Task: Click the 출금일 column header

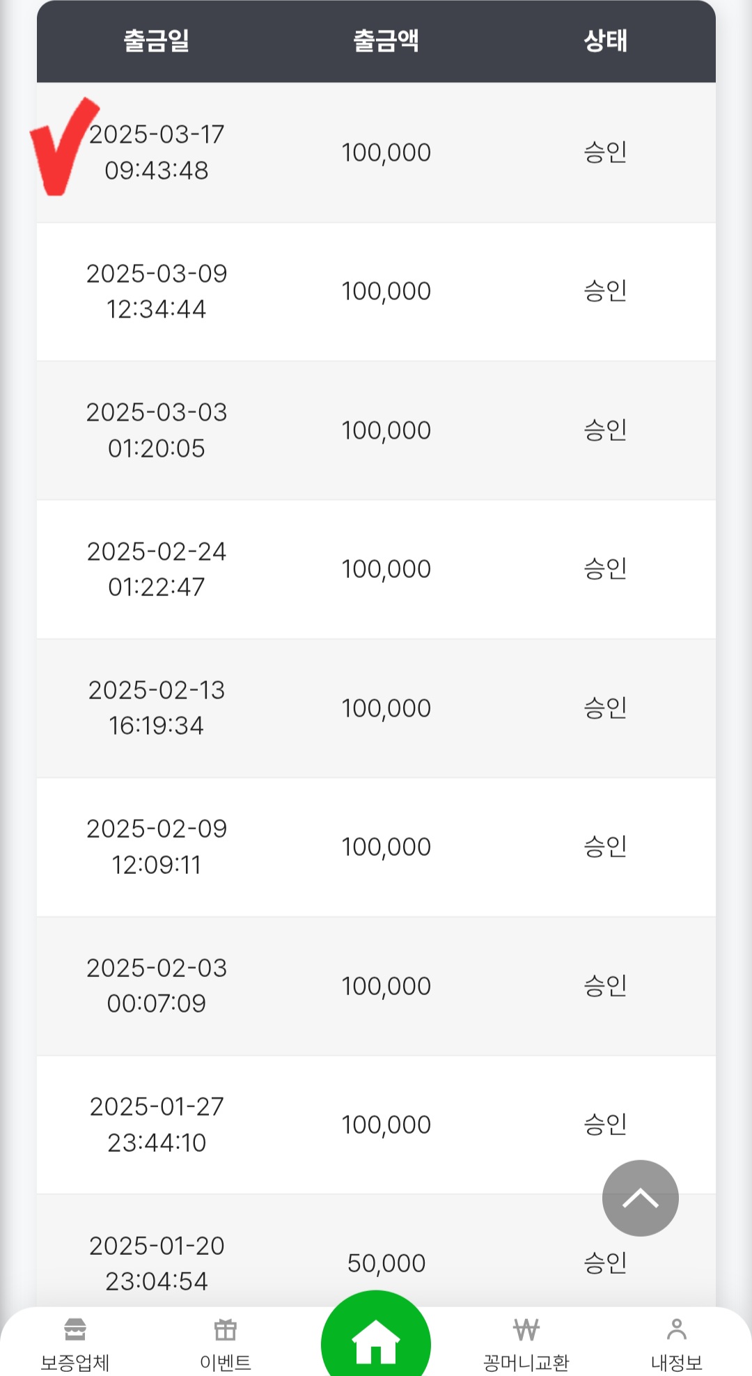Action: [x=157, y=41]
